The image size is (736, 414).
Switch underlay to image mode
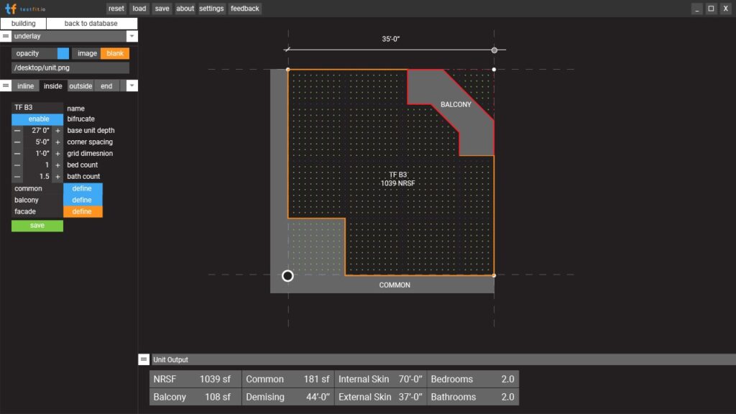(x=87, y=52)
